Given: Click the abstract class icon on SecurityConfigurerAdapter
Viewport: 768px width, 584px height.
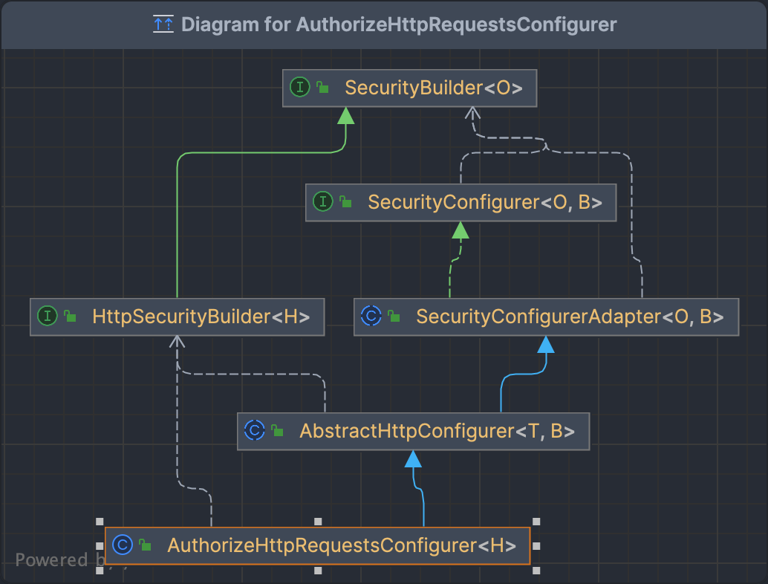Looking at the screenshot, I should point(371,317).
